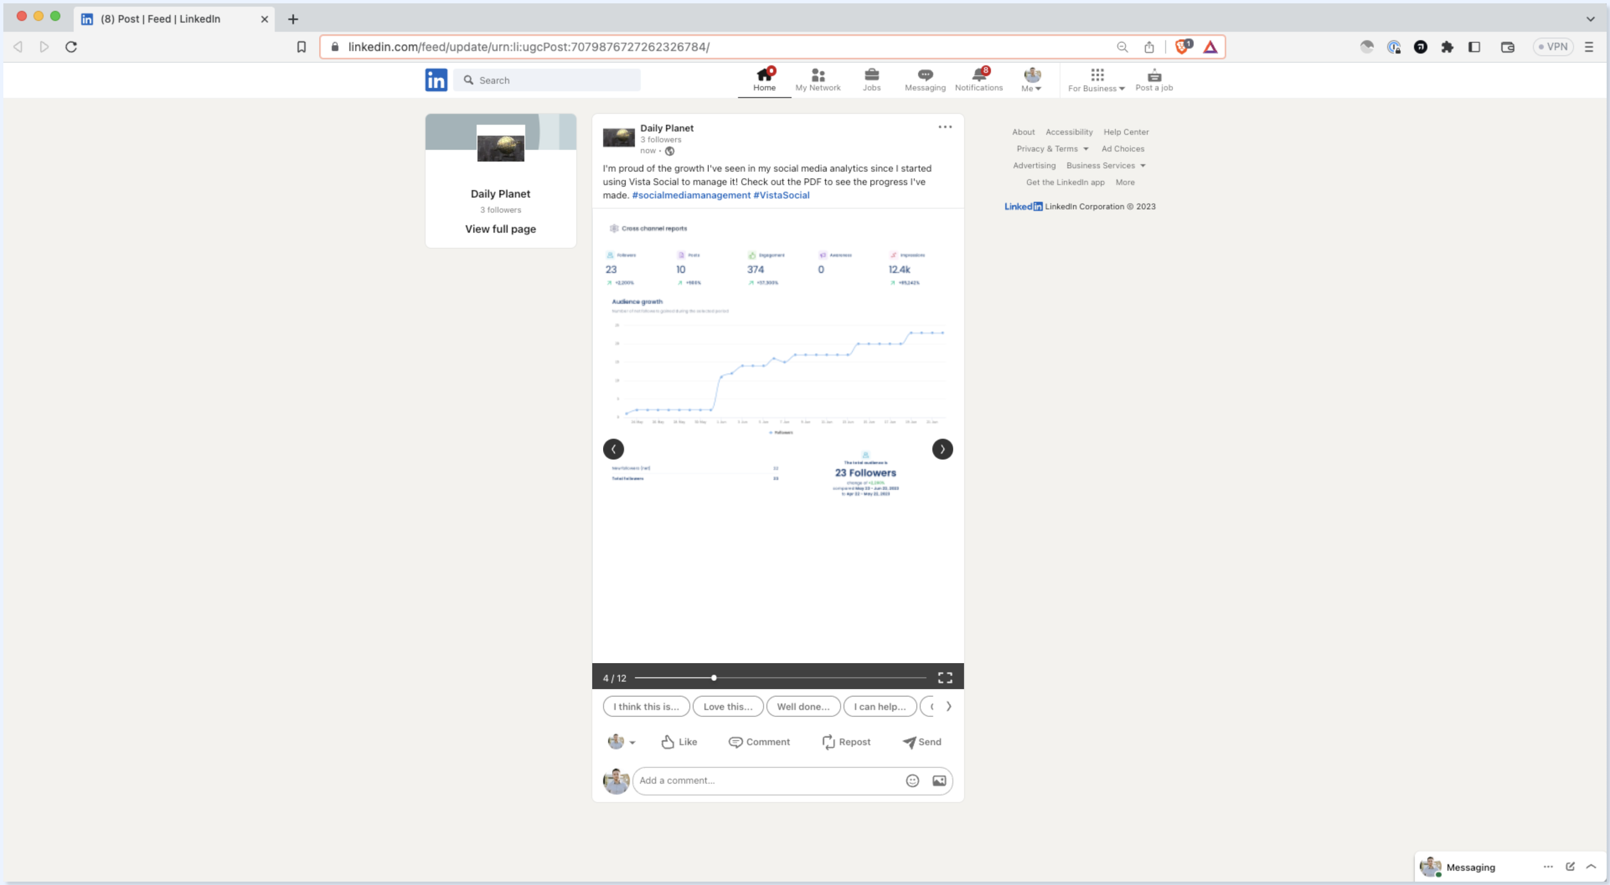Open the browser hamburger menu
This screenshot has width=1610, height=885.
tap(1588, 47)
